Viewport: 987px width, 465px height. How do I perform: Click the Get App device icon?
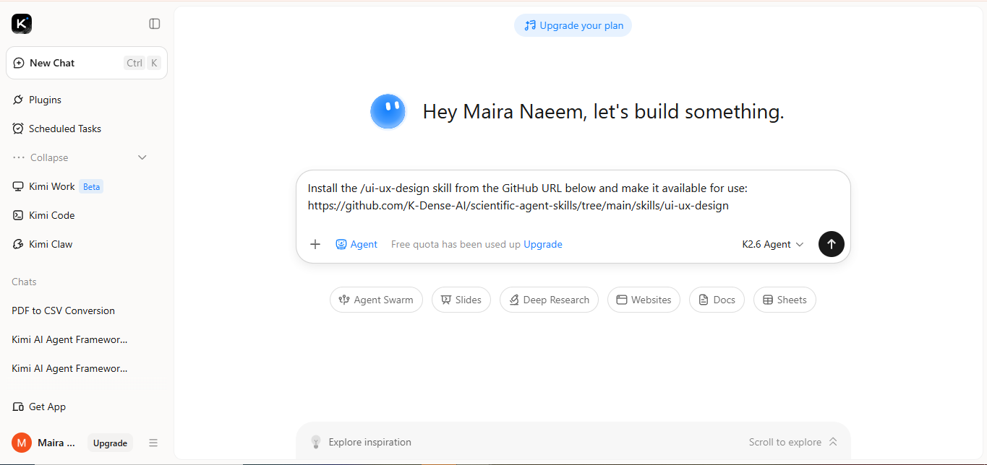pos(18,407)
